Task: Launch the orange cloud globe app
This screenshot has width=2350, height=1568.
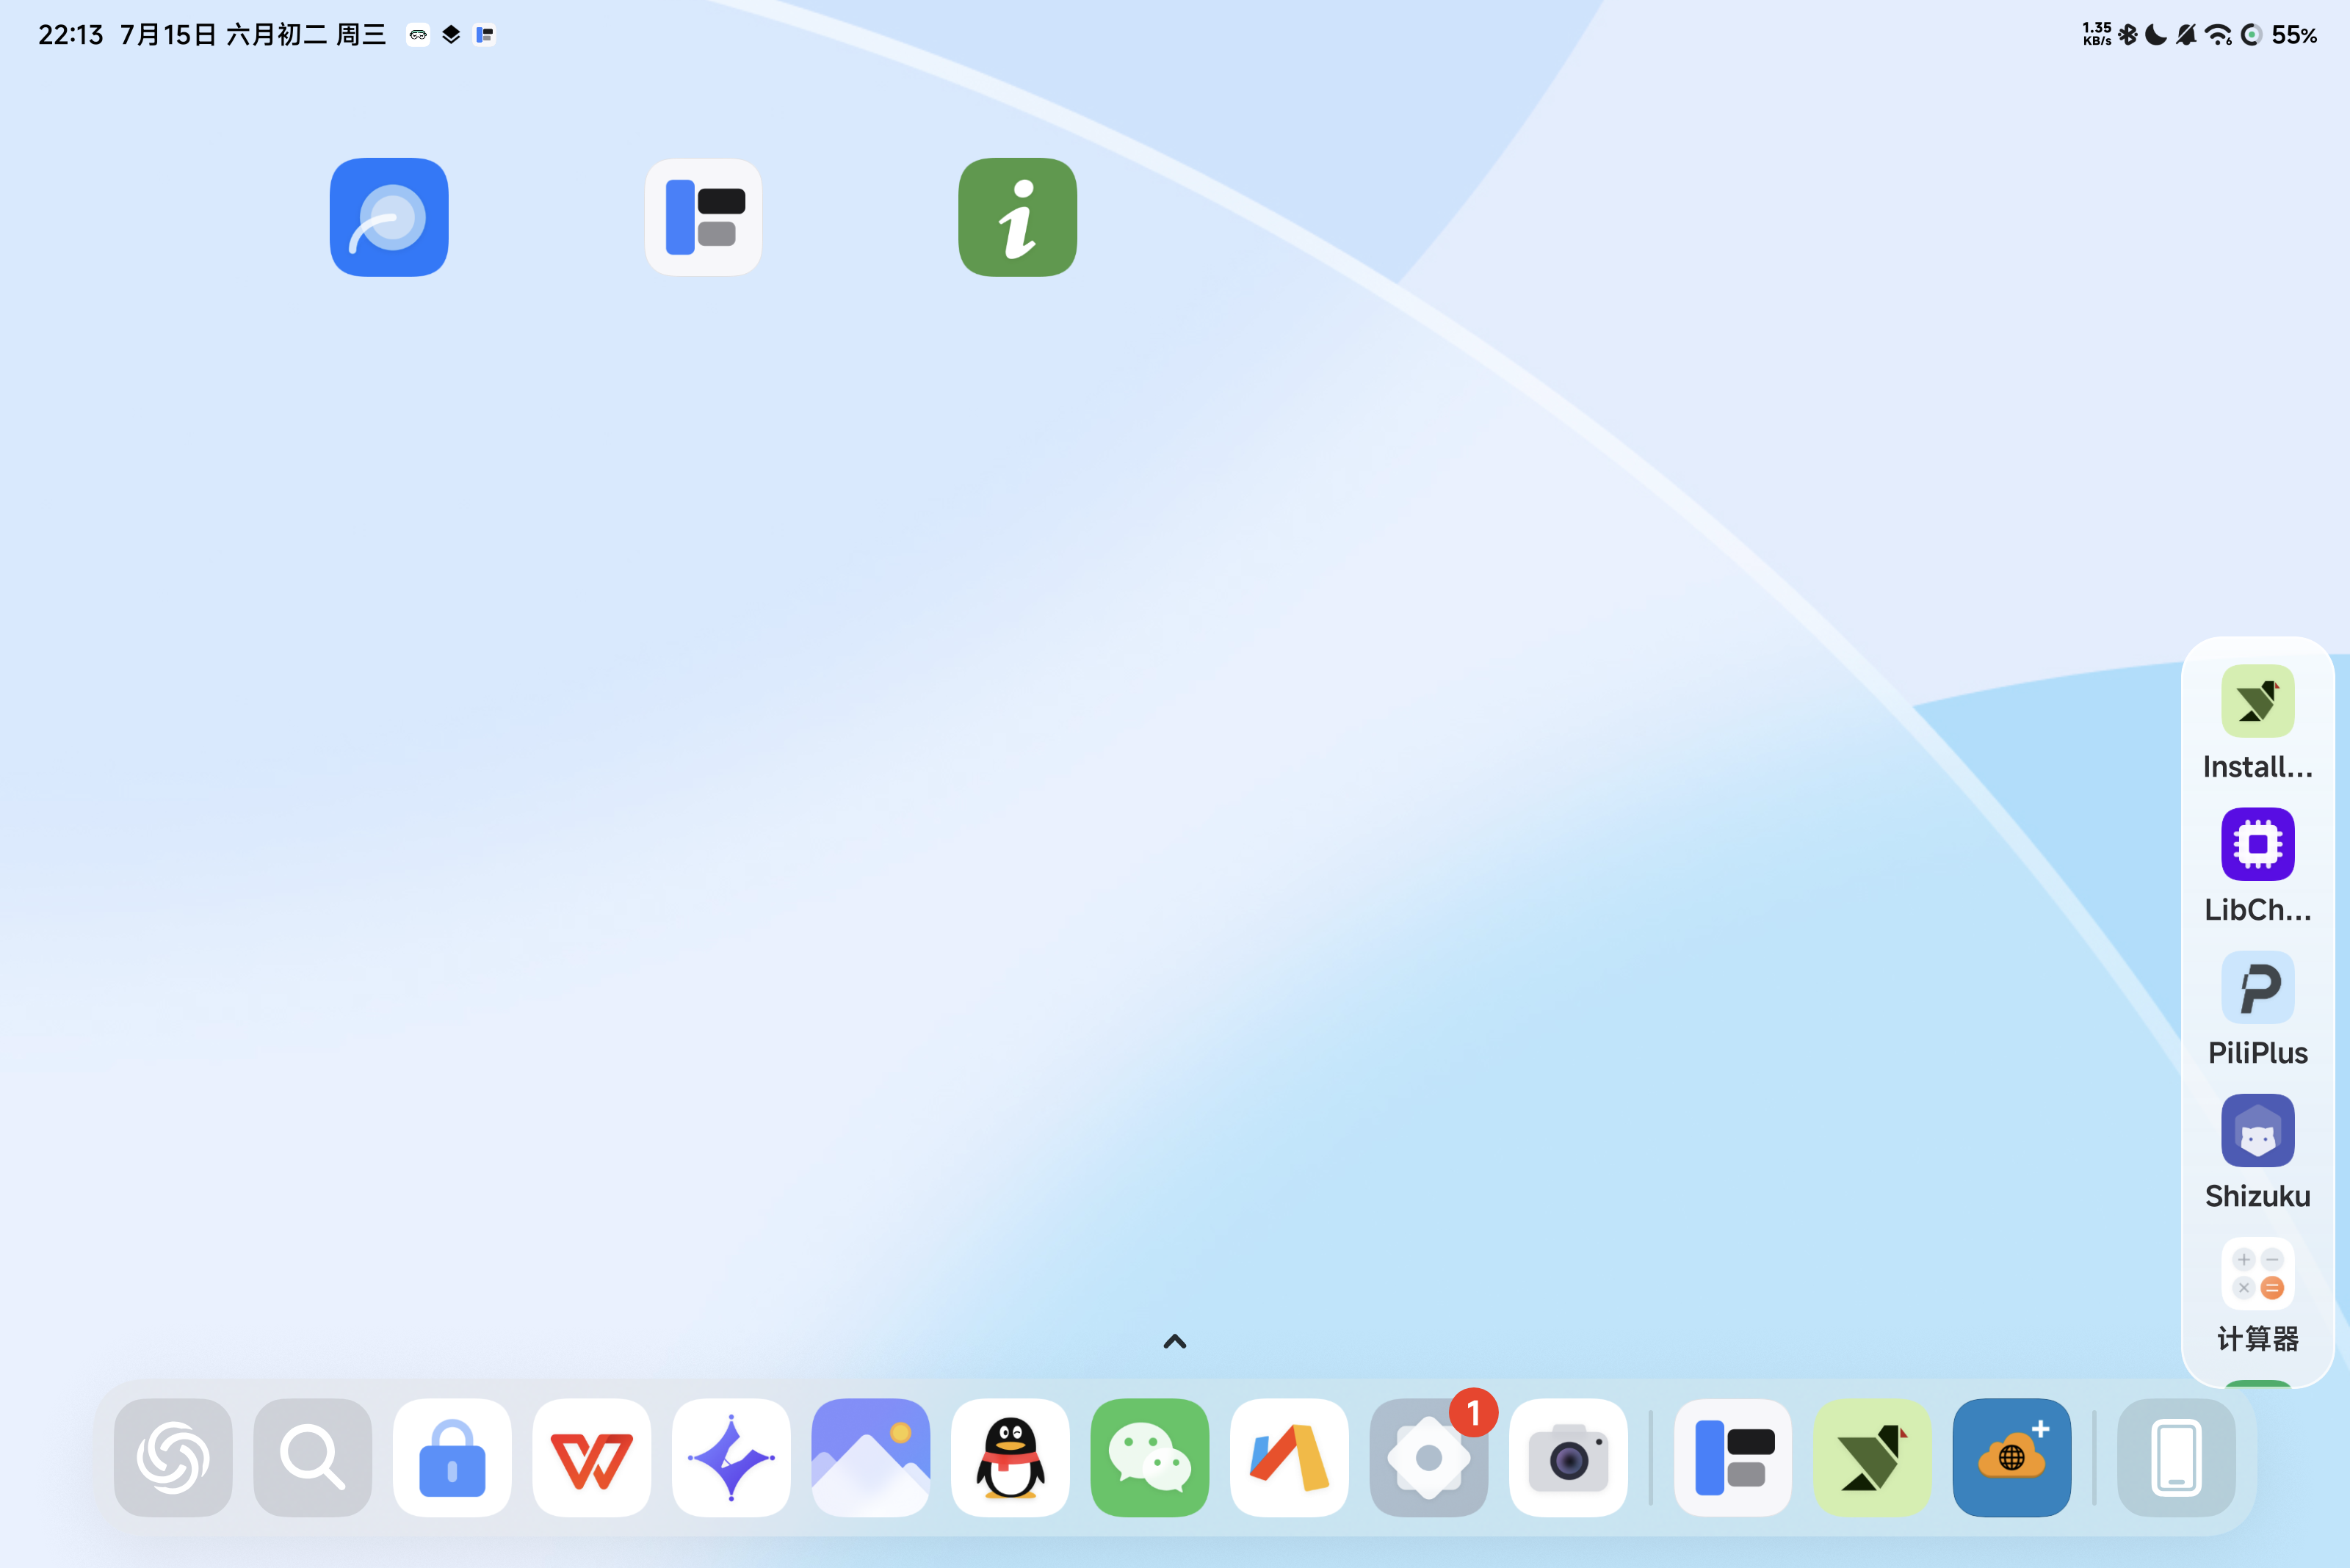Action: click(2012, 1457)
